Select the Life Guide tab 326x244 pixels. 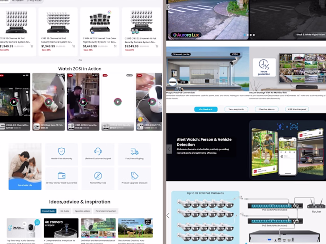coord(65,211)
